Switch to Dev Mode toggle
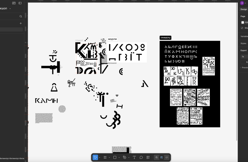 pyautogui.click(x=167, y=157)
